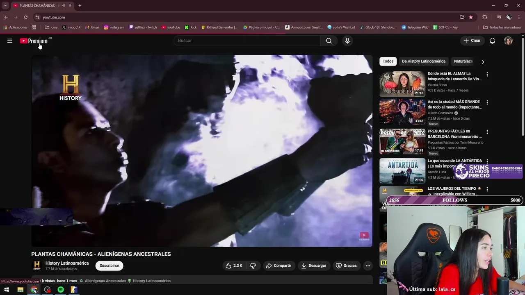Click the search magnifier button
The width and height of the screenshot is (525, 295).
click(329, 41)
